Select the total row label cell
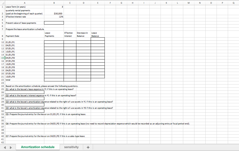The width and height of the screenshot is (239, 151). click(25, 80)
